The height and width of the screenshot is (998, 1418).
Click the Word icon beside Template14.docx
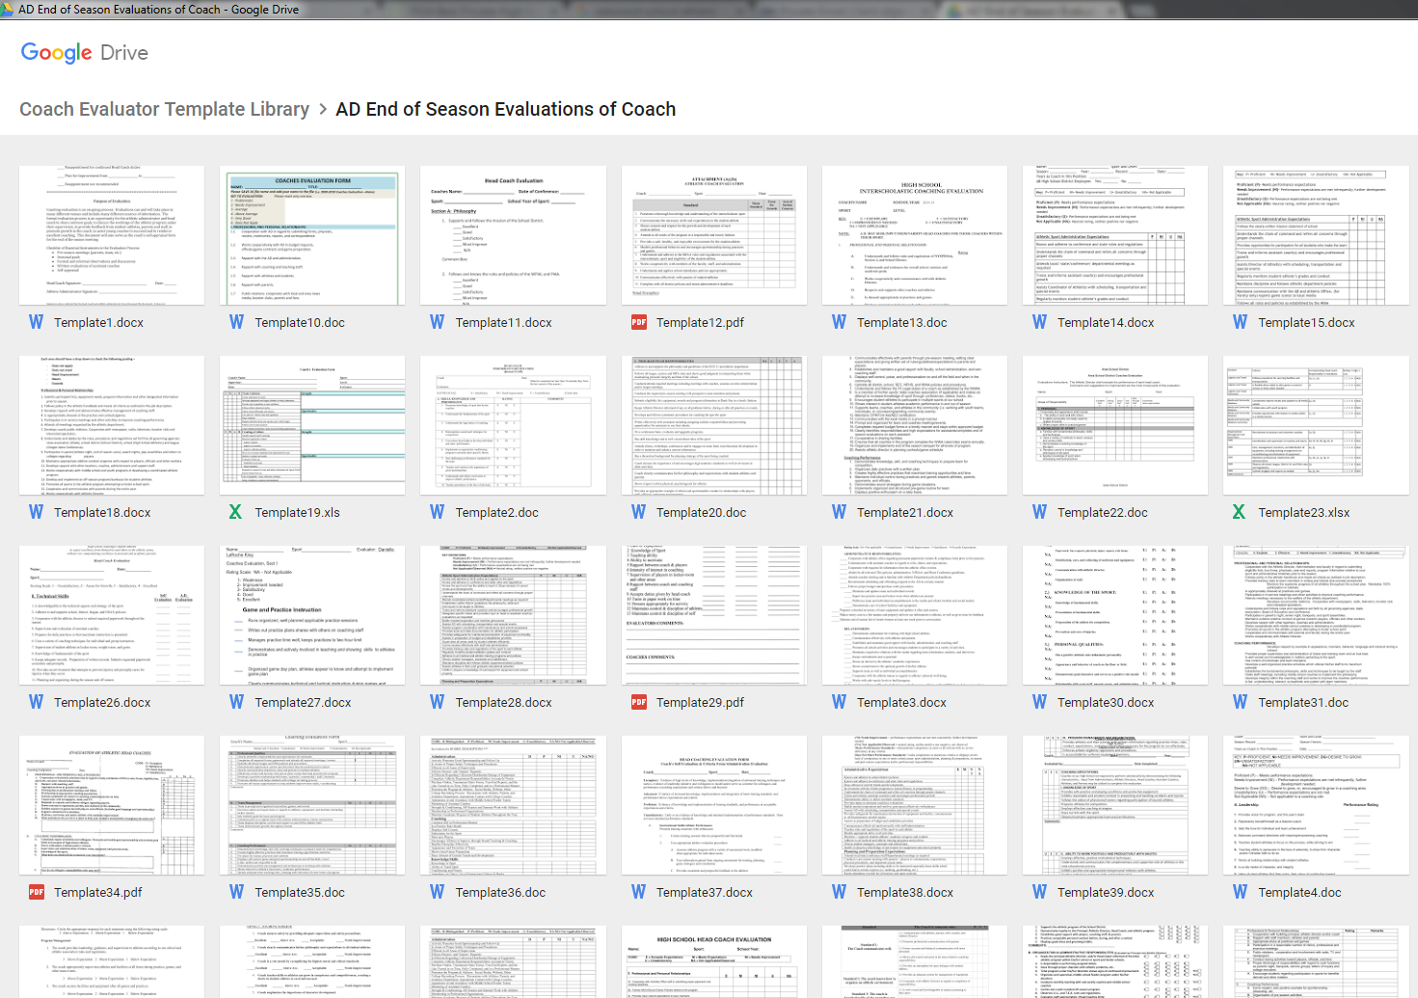click(1039, 322)
